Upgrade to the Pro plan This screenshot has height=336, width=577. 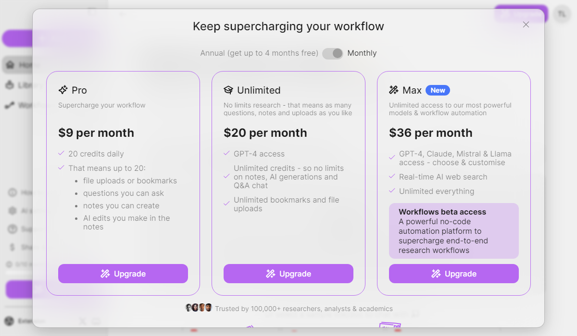click(x=123, y=274)
